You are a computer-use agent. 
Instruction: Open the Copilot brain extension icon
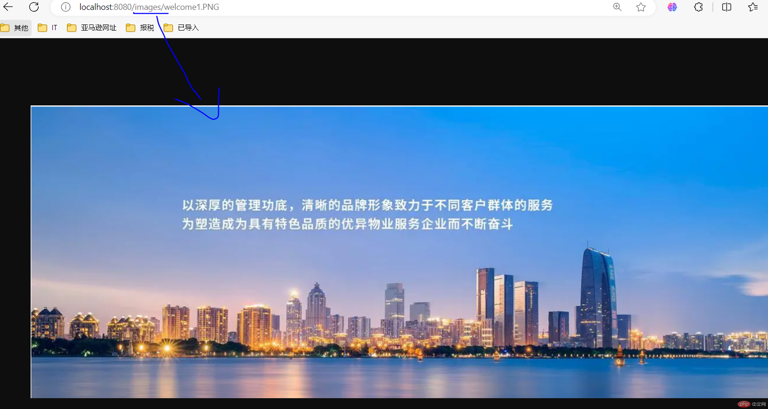click(672, 7)
